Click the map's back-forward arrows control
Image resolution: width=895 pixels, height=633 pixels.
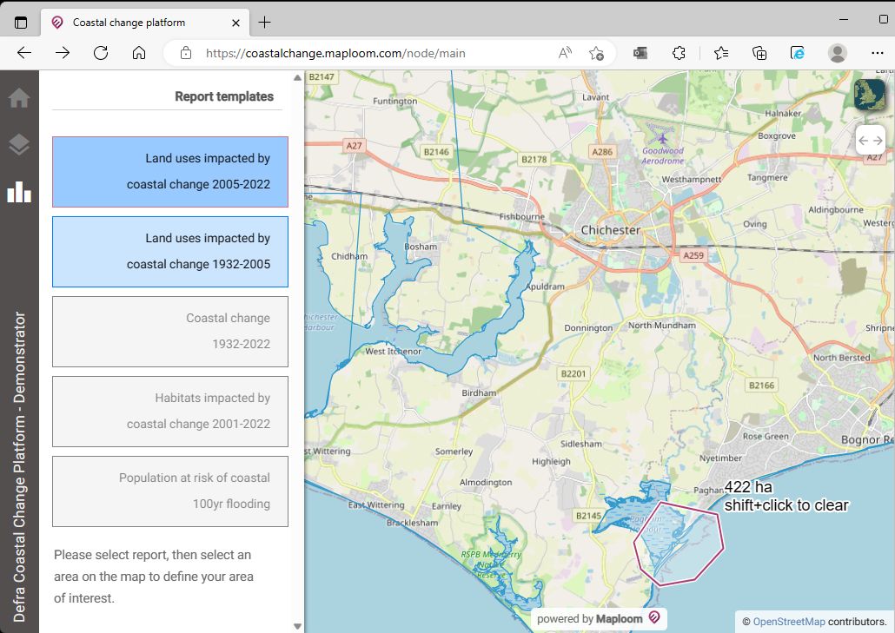(x=872, y=140)
